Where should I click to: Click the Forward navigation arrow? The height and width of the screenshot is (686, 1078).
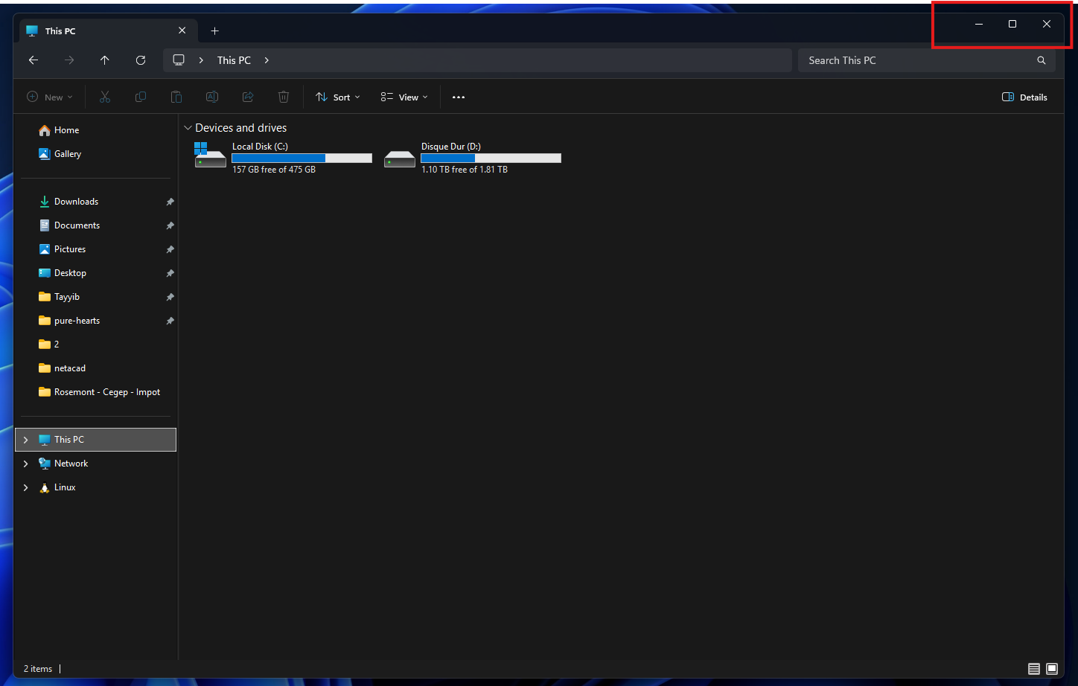pyautogui.click(x=69, y=60)
